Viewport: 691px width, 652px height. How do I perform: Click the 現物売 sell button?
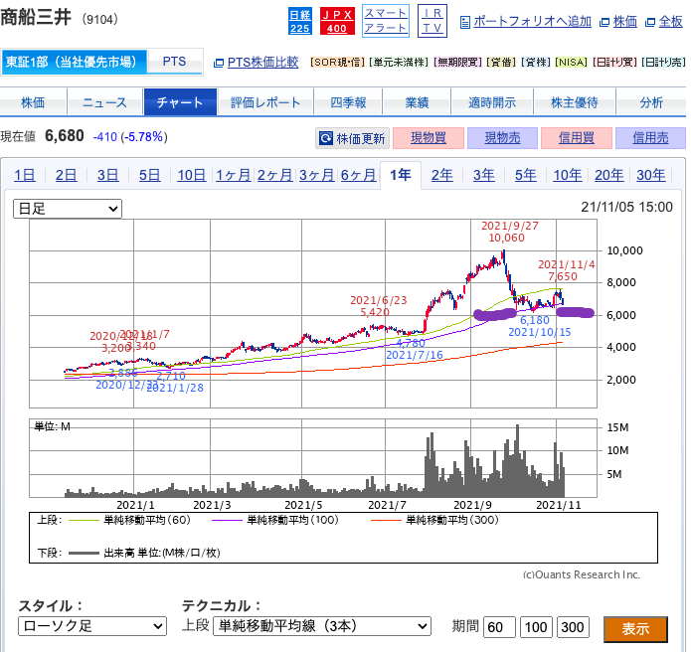502,138
